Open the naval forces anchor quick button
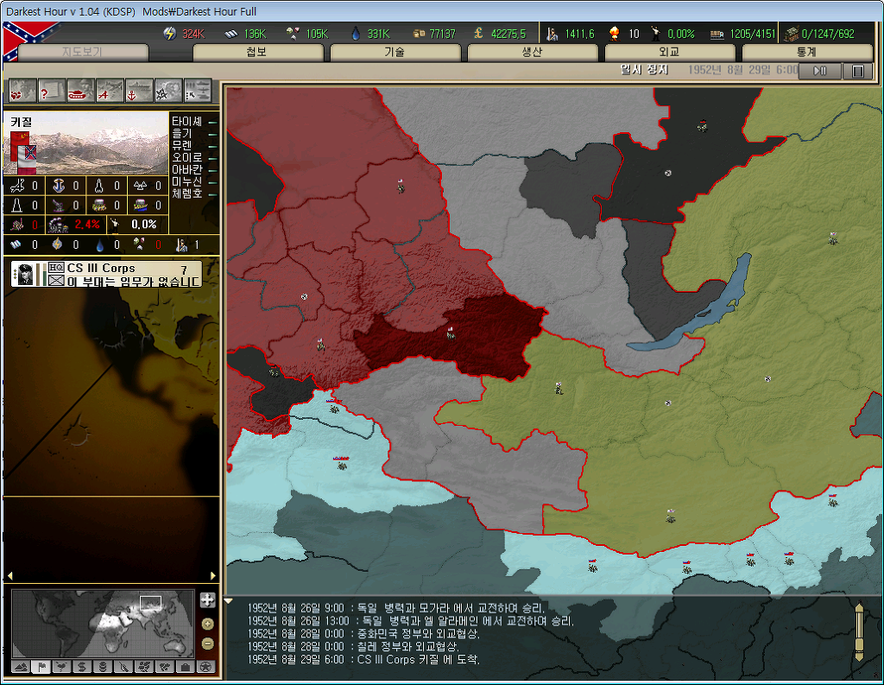 pos(139,91)
